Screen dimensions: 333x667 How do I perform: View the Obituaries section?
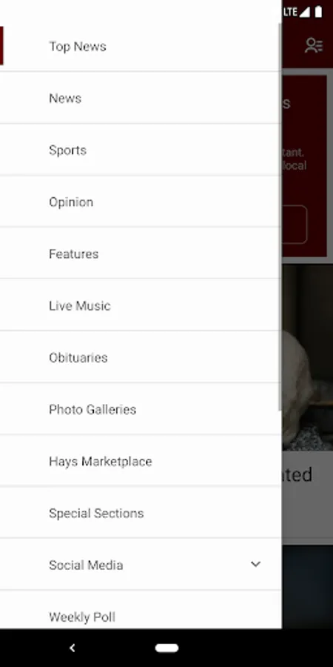coord(140,358)
